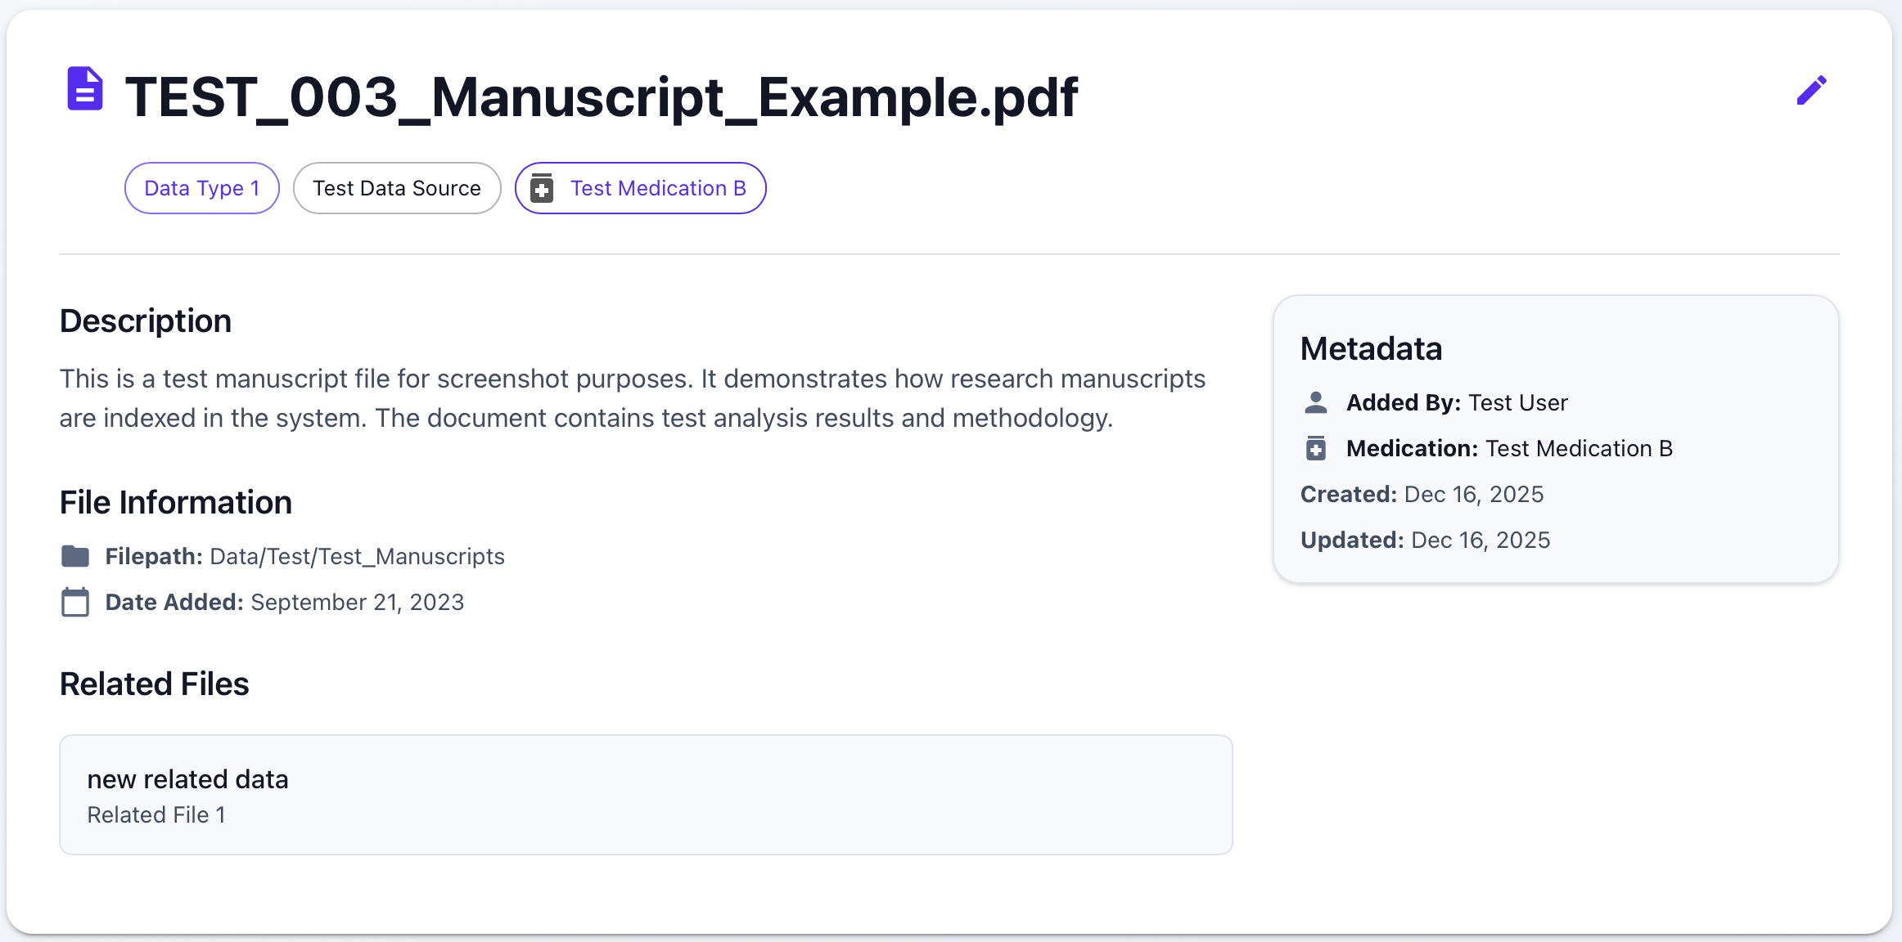
Task: Click the Related File 1 label
Action: click(x=156, y=814)
